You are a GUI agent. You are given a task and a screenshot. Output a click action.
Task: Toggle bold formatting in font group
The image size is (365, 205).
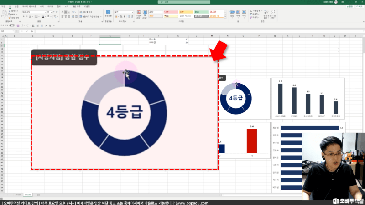point(24,17)
